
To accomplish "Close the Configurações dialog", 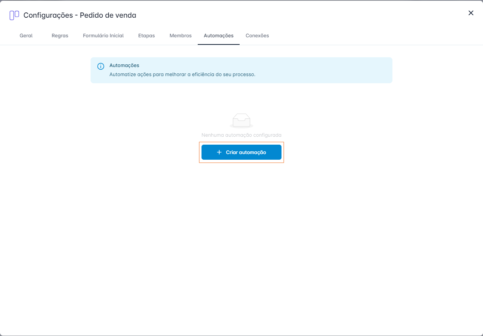I will (471, 13).
